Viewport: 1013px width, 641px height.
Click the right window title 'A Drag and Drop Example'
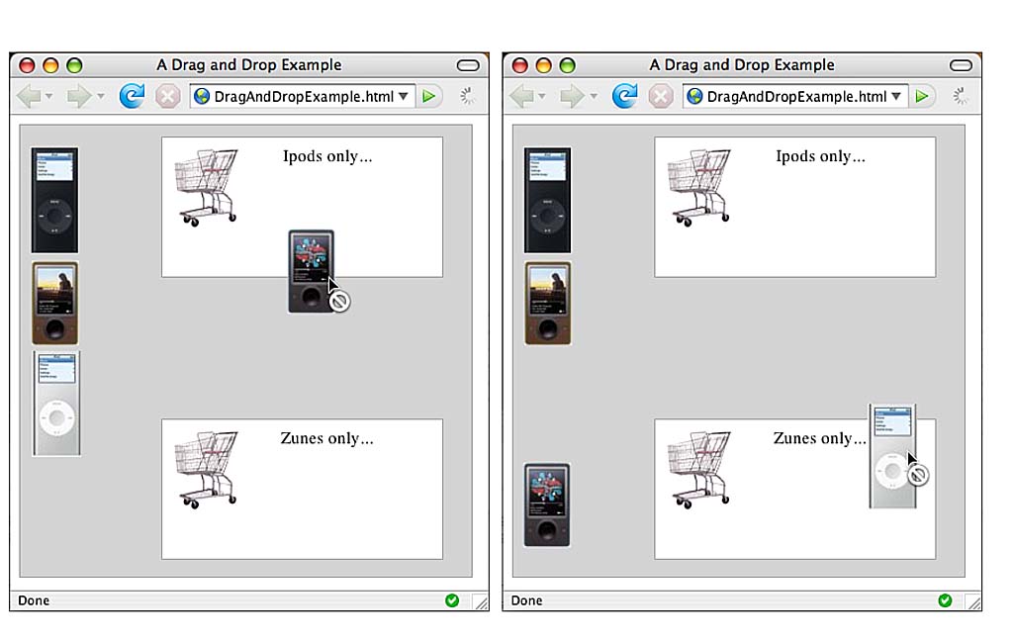click(x=742, y=65)
